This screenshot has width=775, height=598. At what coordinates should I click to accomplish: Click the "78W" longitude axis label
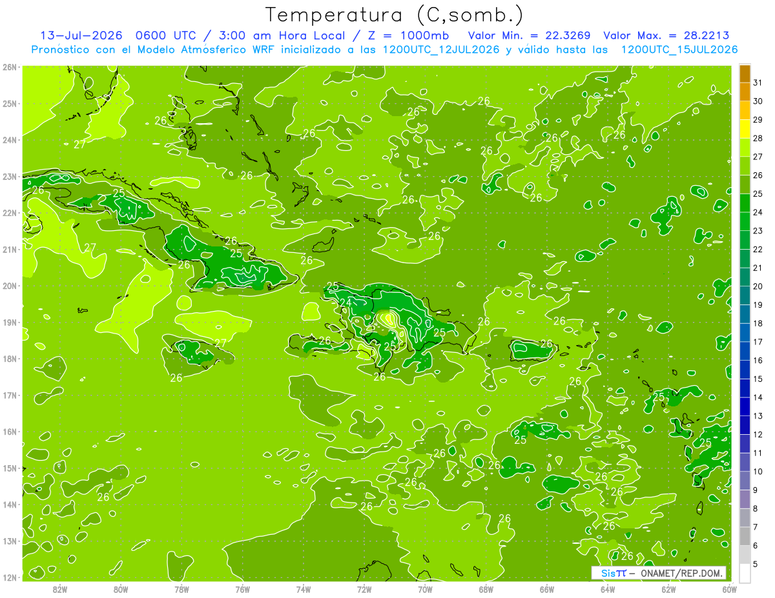coord(181,589)
